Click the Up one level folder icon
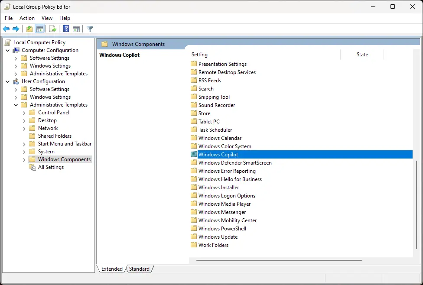Image resolution: width=423 pixels, height=285 pixels. [29, 29]
